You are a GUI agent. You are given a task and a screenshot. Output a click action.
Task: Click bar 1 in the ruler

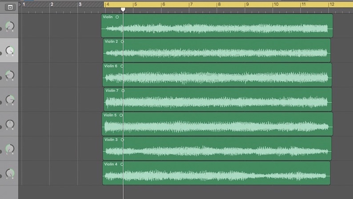pyautogui.click(x=24, y=4)
